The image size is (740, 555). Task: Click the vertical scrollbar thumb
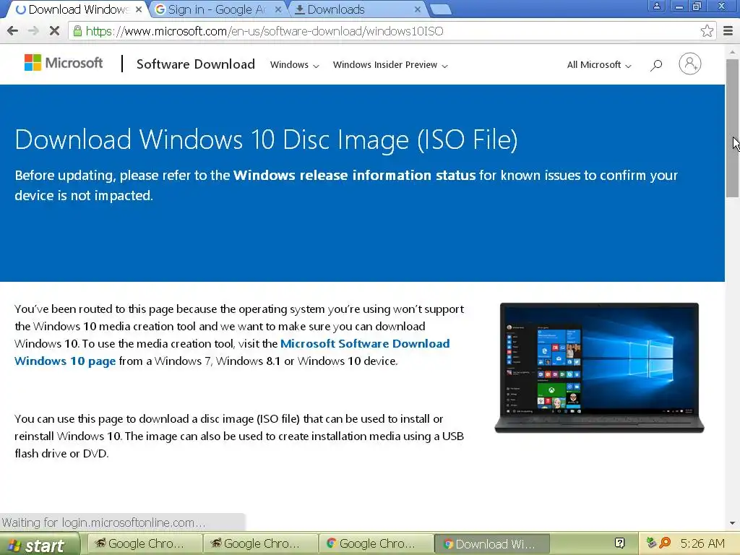coord(732,127)
